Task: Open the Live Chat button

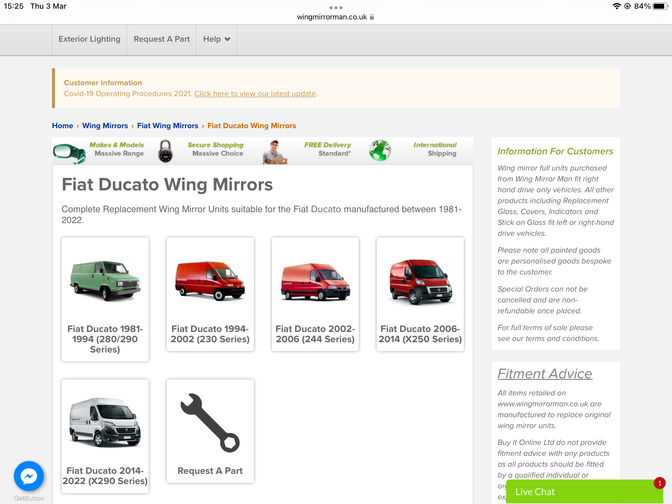Action: click(585, 492)
